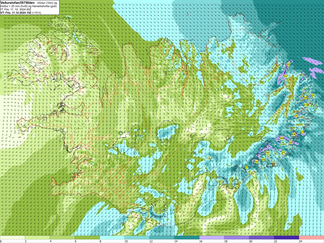324x243 pixels.
Task: Click the legend scale number 16
Action: pos(201,241)
